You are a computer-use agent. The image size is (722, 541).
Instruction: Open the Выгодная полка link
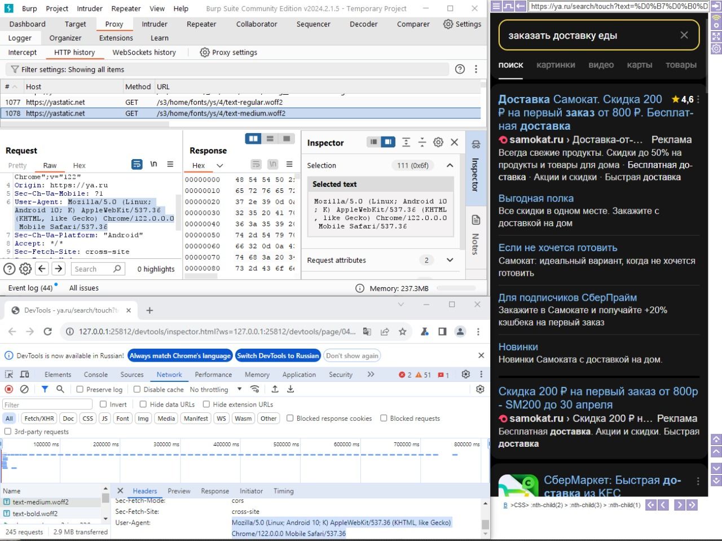536,199
